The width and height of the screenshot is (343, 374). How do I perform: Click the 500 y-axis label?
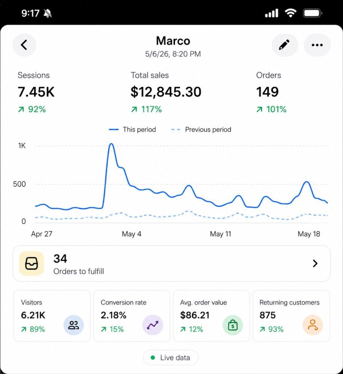[x=19, y=184]
